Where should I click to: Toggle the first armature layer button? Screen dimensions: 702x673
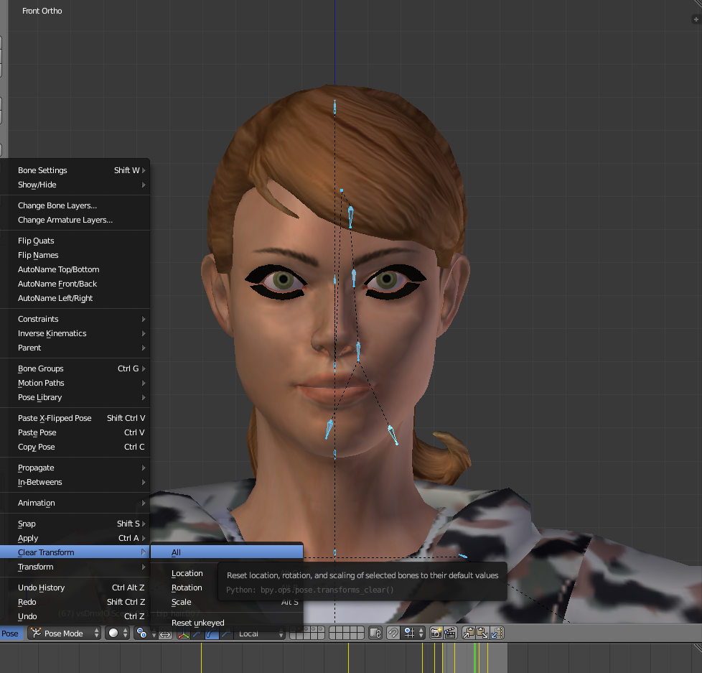click(x=294, y=629)
